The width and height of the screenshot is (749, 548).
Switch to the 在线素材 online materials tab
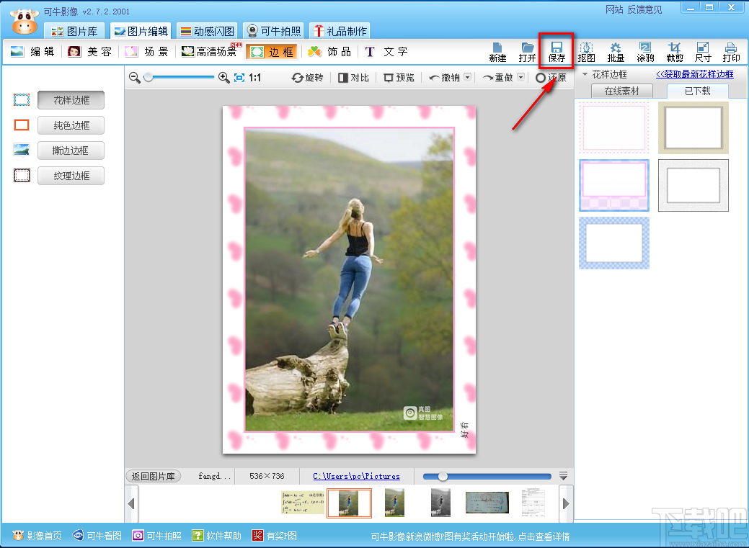[621, 91]
